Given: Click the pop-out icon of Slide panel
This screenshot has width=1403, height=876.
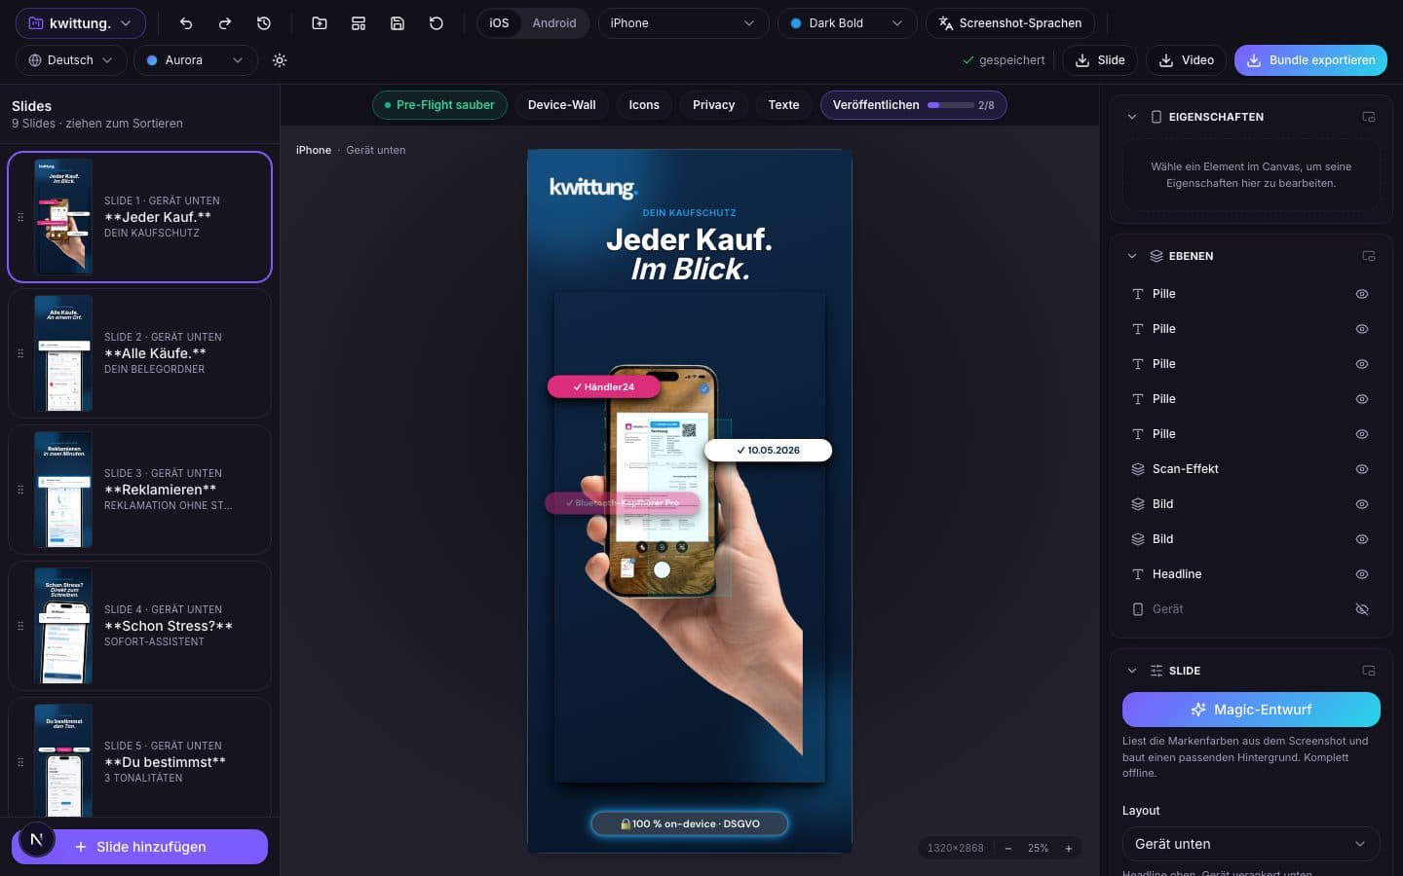Looking at the screenshot, I should click(x=1369, y=671).
